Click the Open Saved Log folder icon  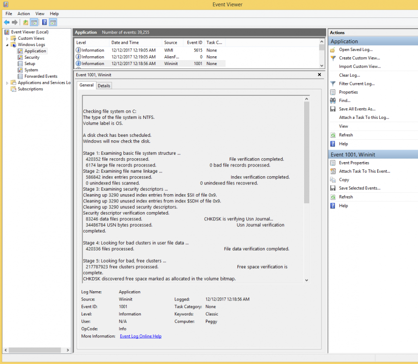pos(333,50)
